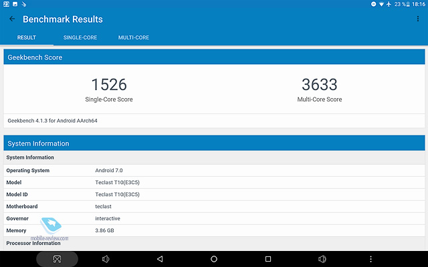The height and width of the screenshot is (267, 428).
Task: Tap the Governor row label
Action: 17,218
